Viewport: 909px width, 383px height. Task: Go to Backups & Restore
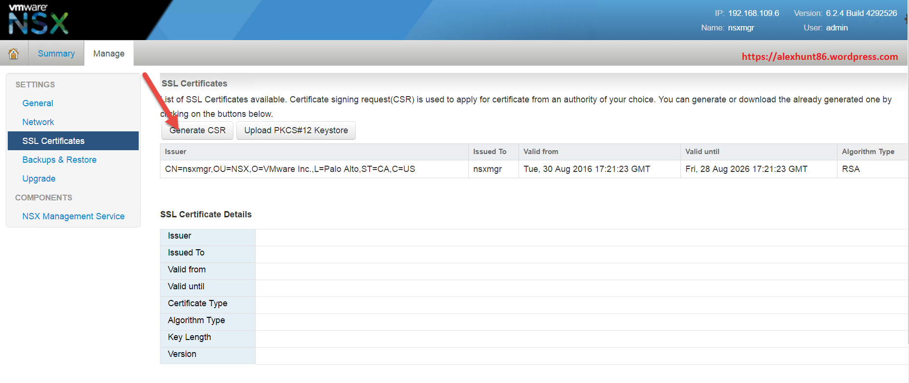59,160
